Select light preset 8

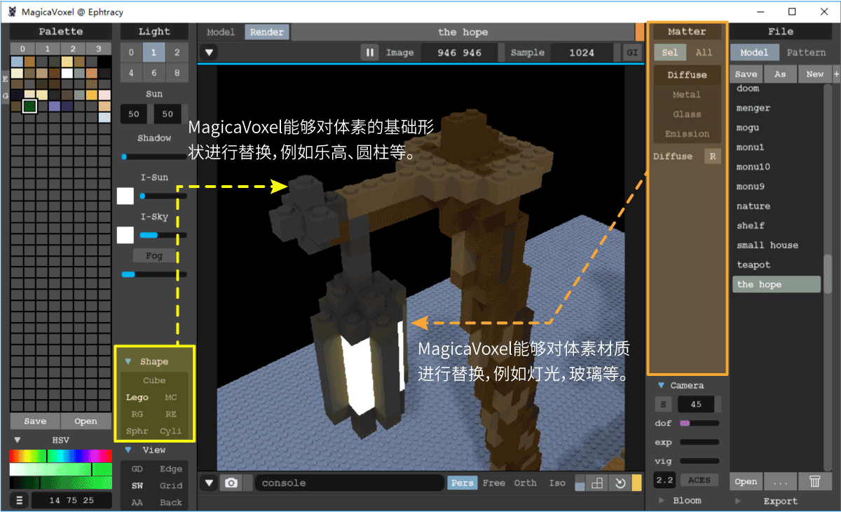click(x=177, y=73)
